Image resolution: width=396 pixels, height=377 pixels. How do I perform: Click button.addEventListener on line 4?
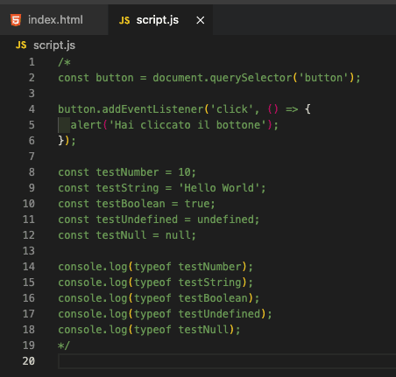[x=131, y=109]
